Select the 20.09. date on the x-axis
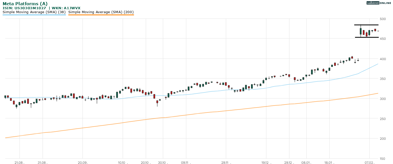Viewport: 393px width, 164px height. (83, 162)
